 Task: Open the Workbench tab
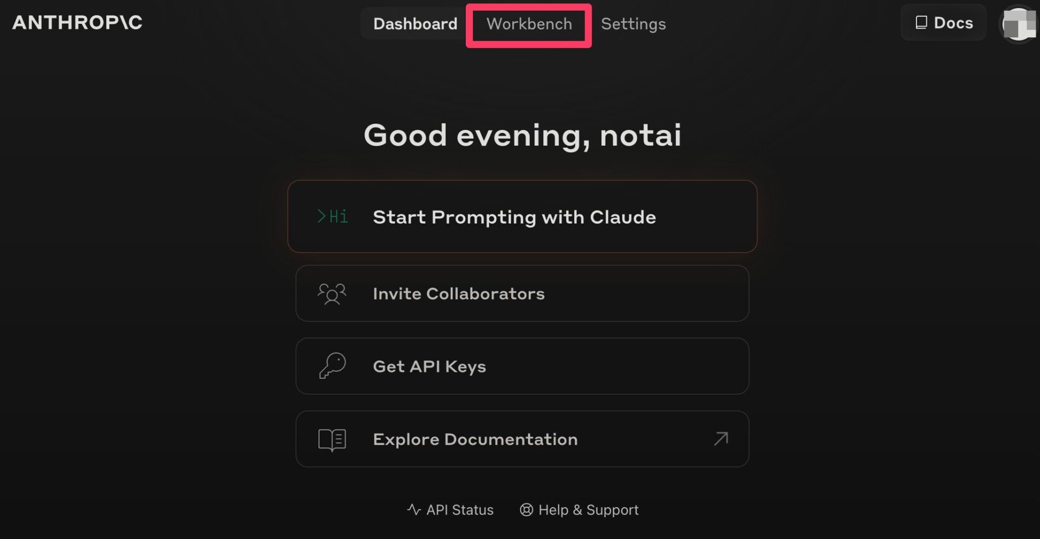pyautogui.click(x=529, y=24)
